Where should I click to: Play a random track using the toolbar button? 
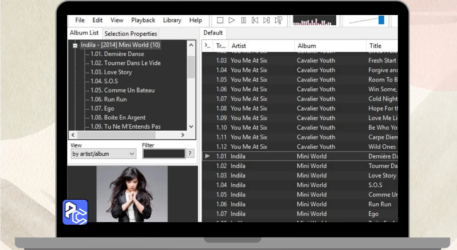point(278,20)
